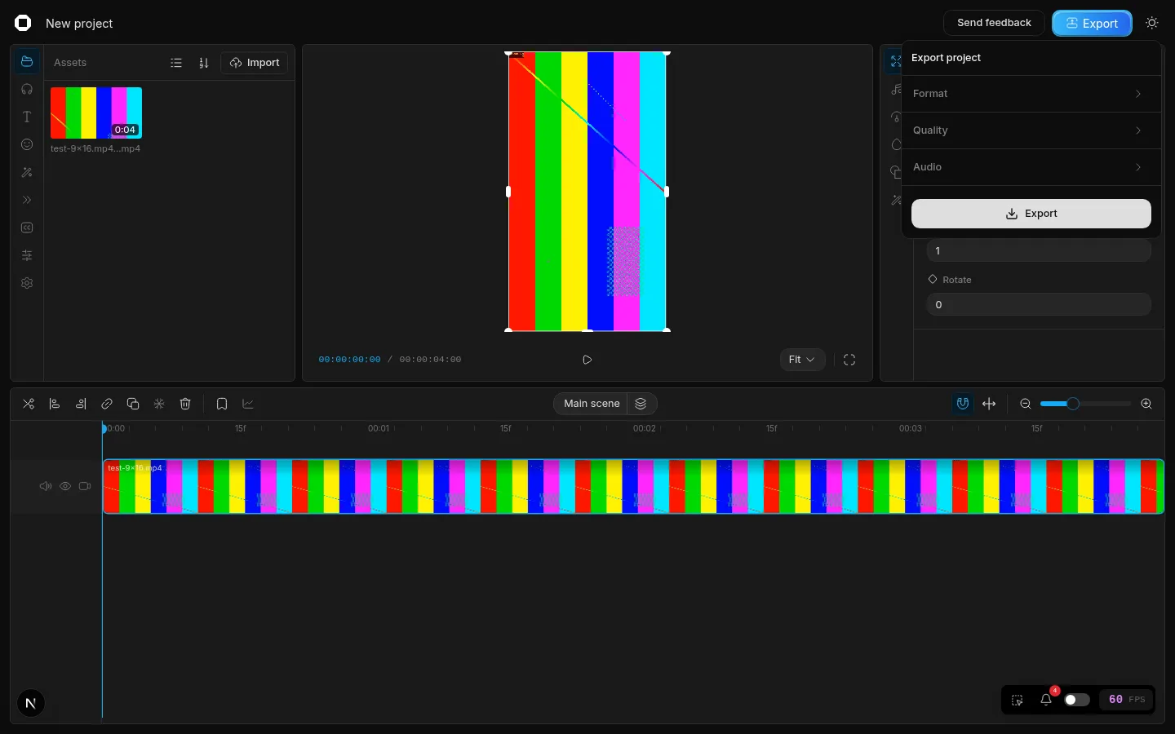Expand the Format export option
Viewport: 1175px width, 734px height.
1031,94
